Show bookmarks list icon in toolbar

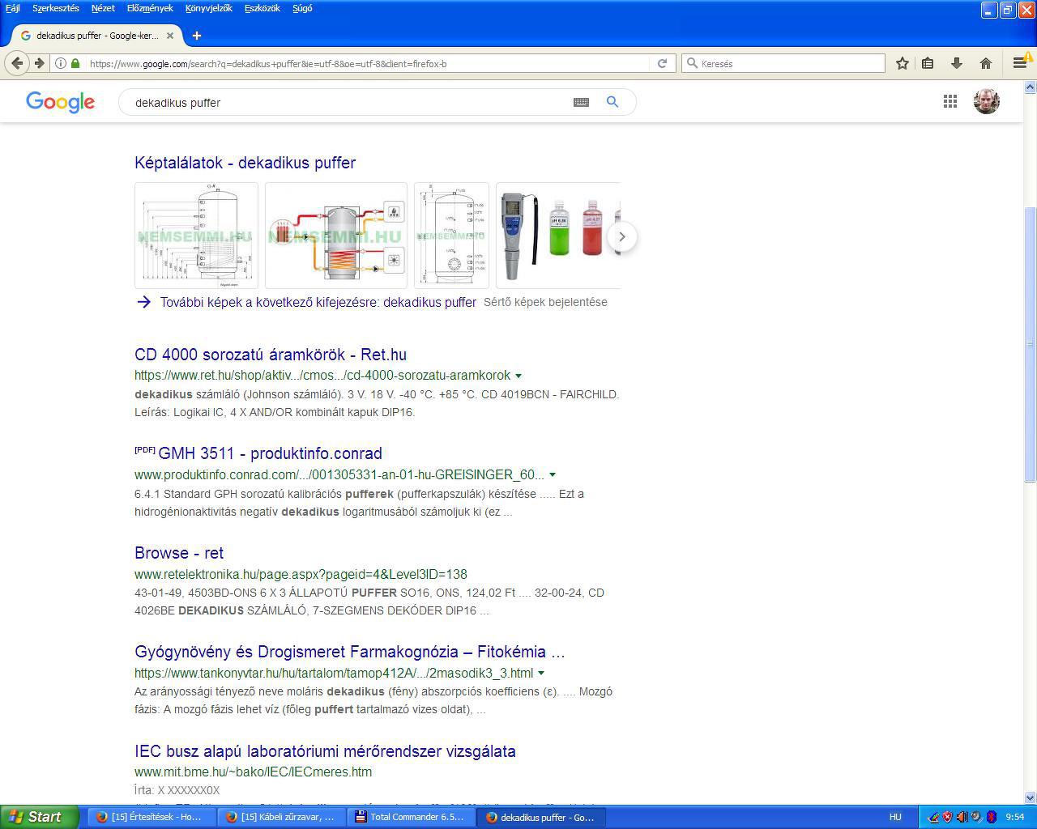[x=928, y=63]
